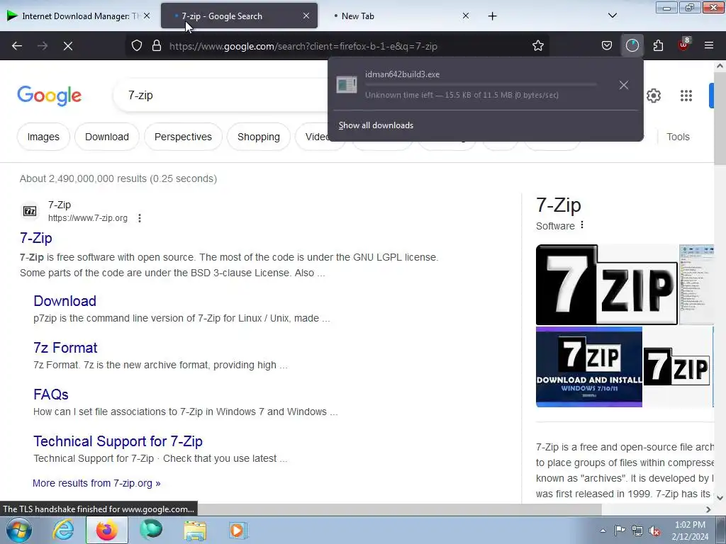Close the Internet Download Manager tab

(x=146, y=16)
